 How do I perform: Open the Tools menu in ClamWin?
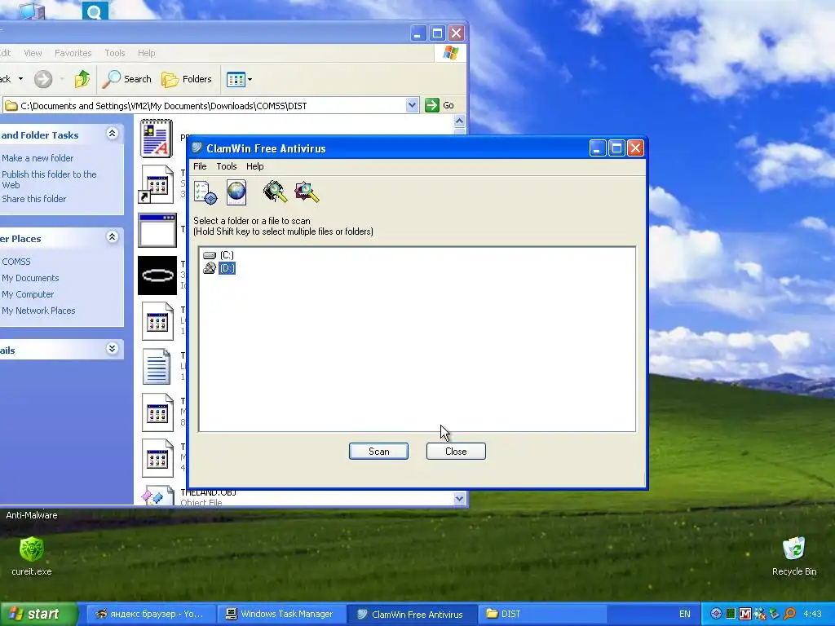(x=227, y=166)
